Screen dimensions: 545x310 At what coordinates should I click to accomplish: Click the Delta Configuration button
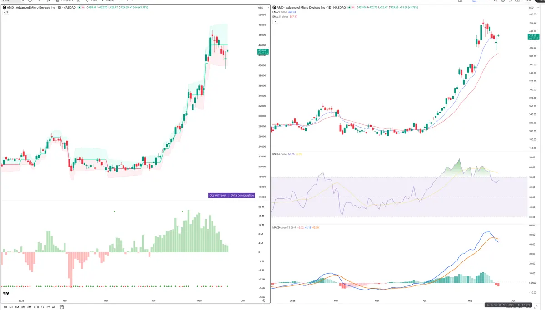point(243,195)
